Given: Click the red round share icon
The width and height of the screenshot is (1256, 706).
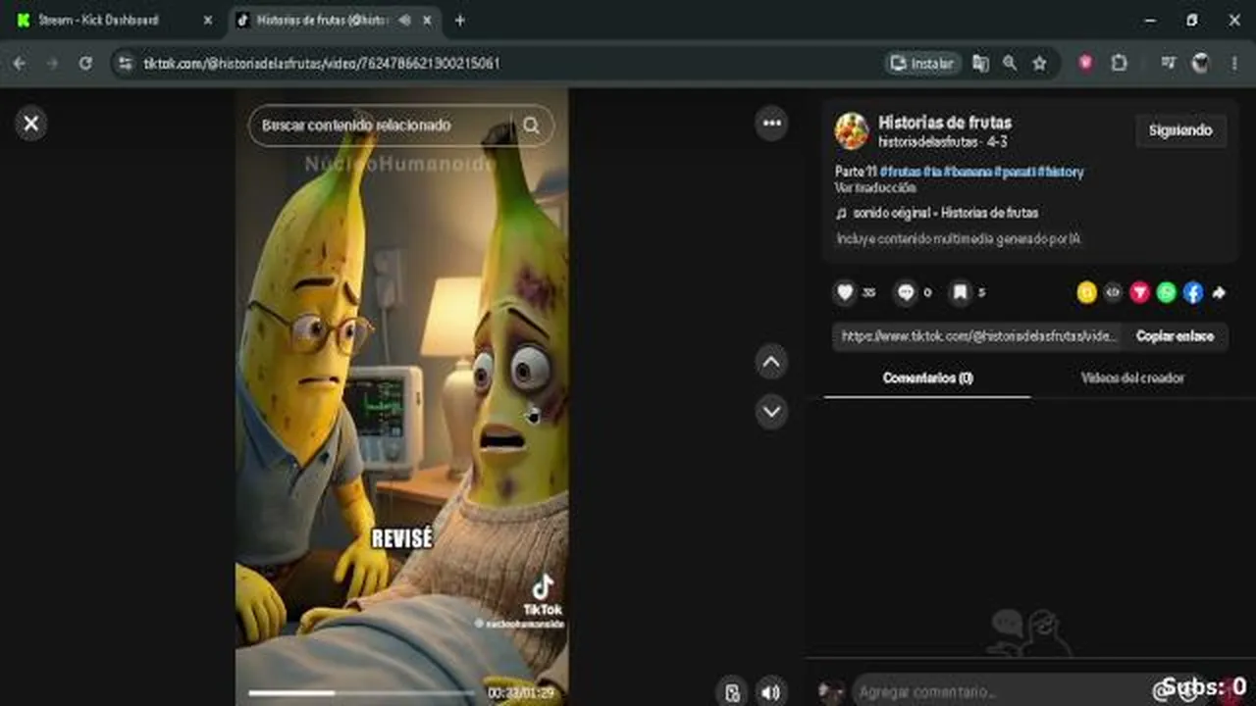Looking at the screenshot, I should pyautogui.click(x=1139, y=292).
